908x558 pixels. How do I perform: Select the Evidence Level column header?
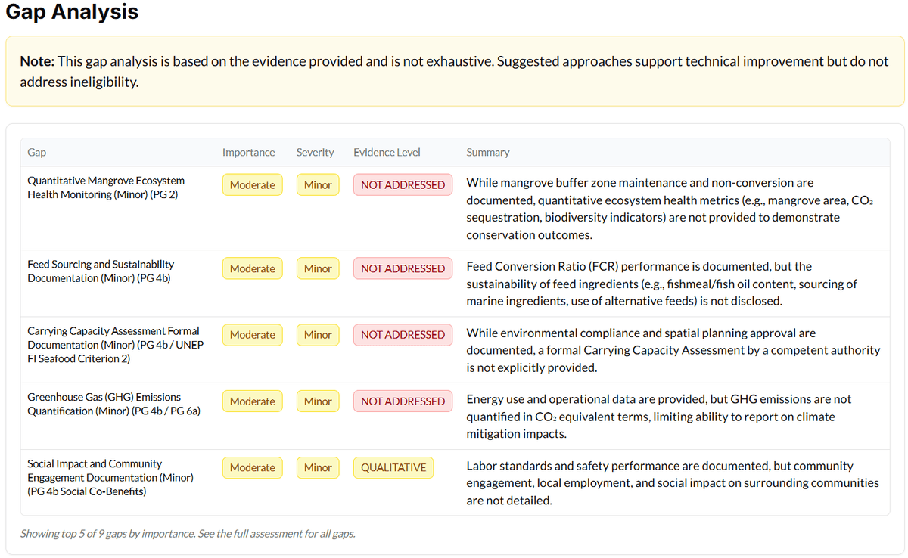pyautogui.click(x=387, y=152)
